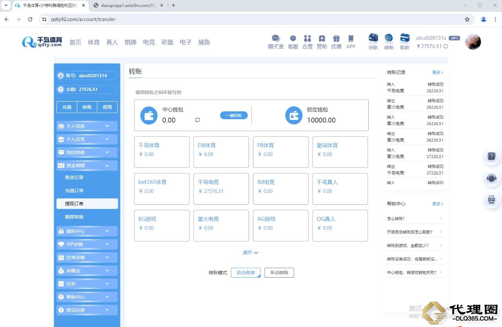The width and height of the screenshot is (502, 327).
Task: Switch to the dawspctpp1.aelei6m.com tab
Action: (127, 5)
